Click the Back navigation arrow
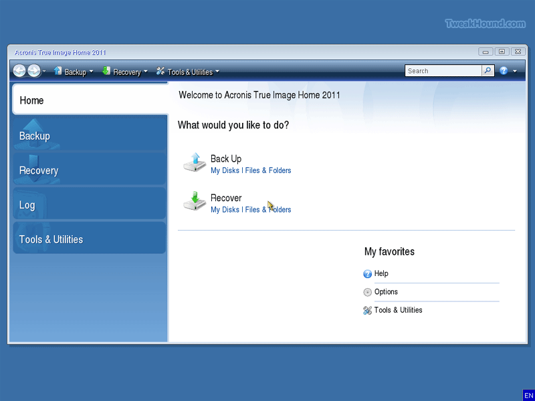This screenshot has height=401, width=535. [x=19, y=71]
